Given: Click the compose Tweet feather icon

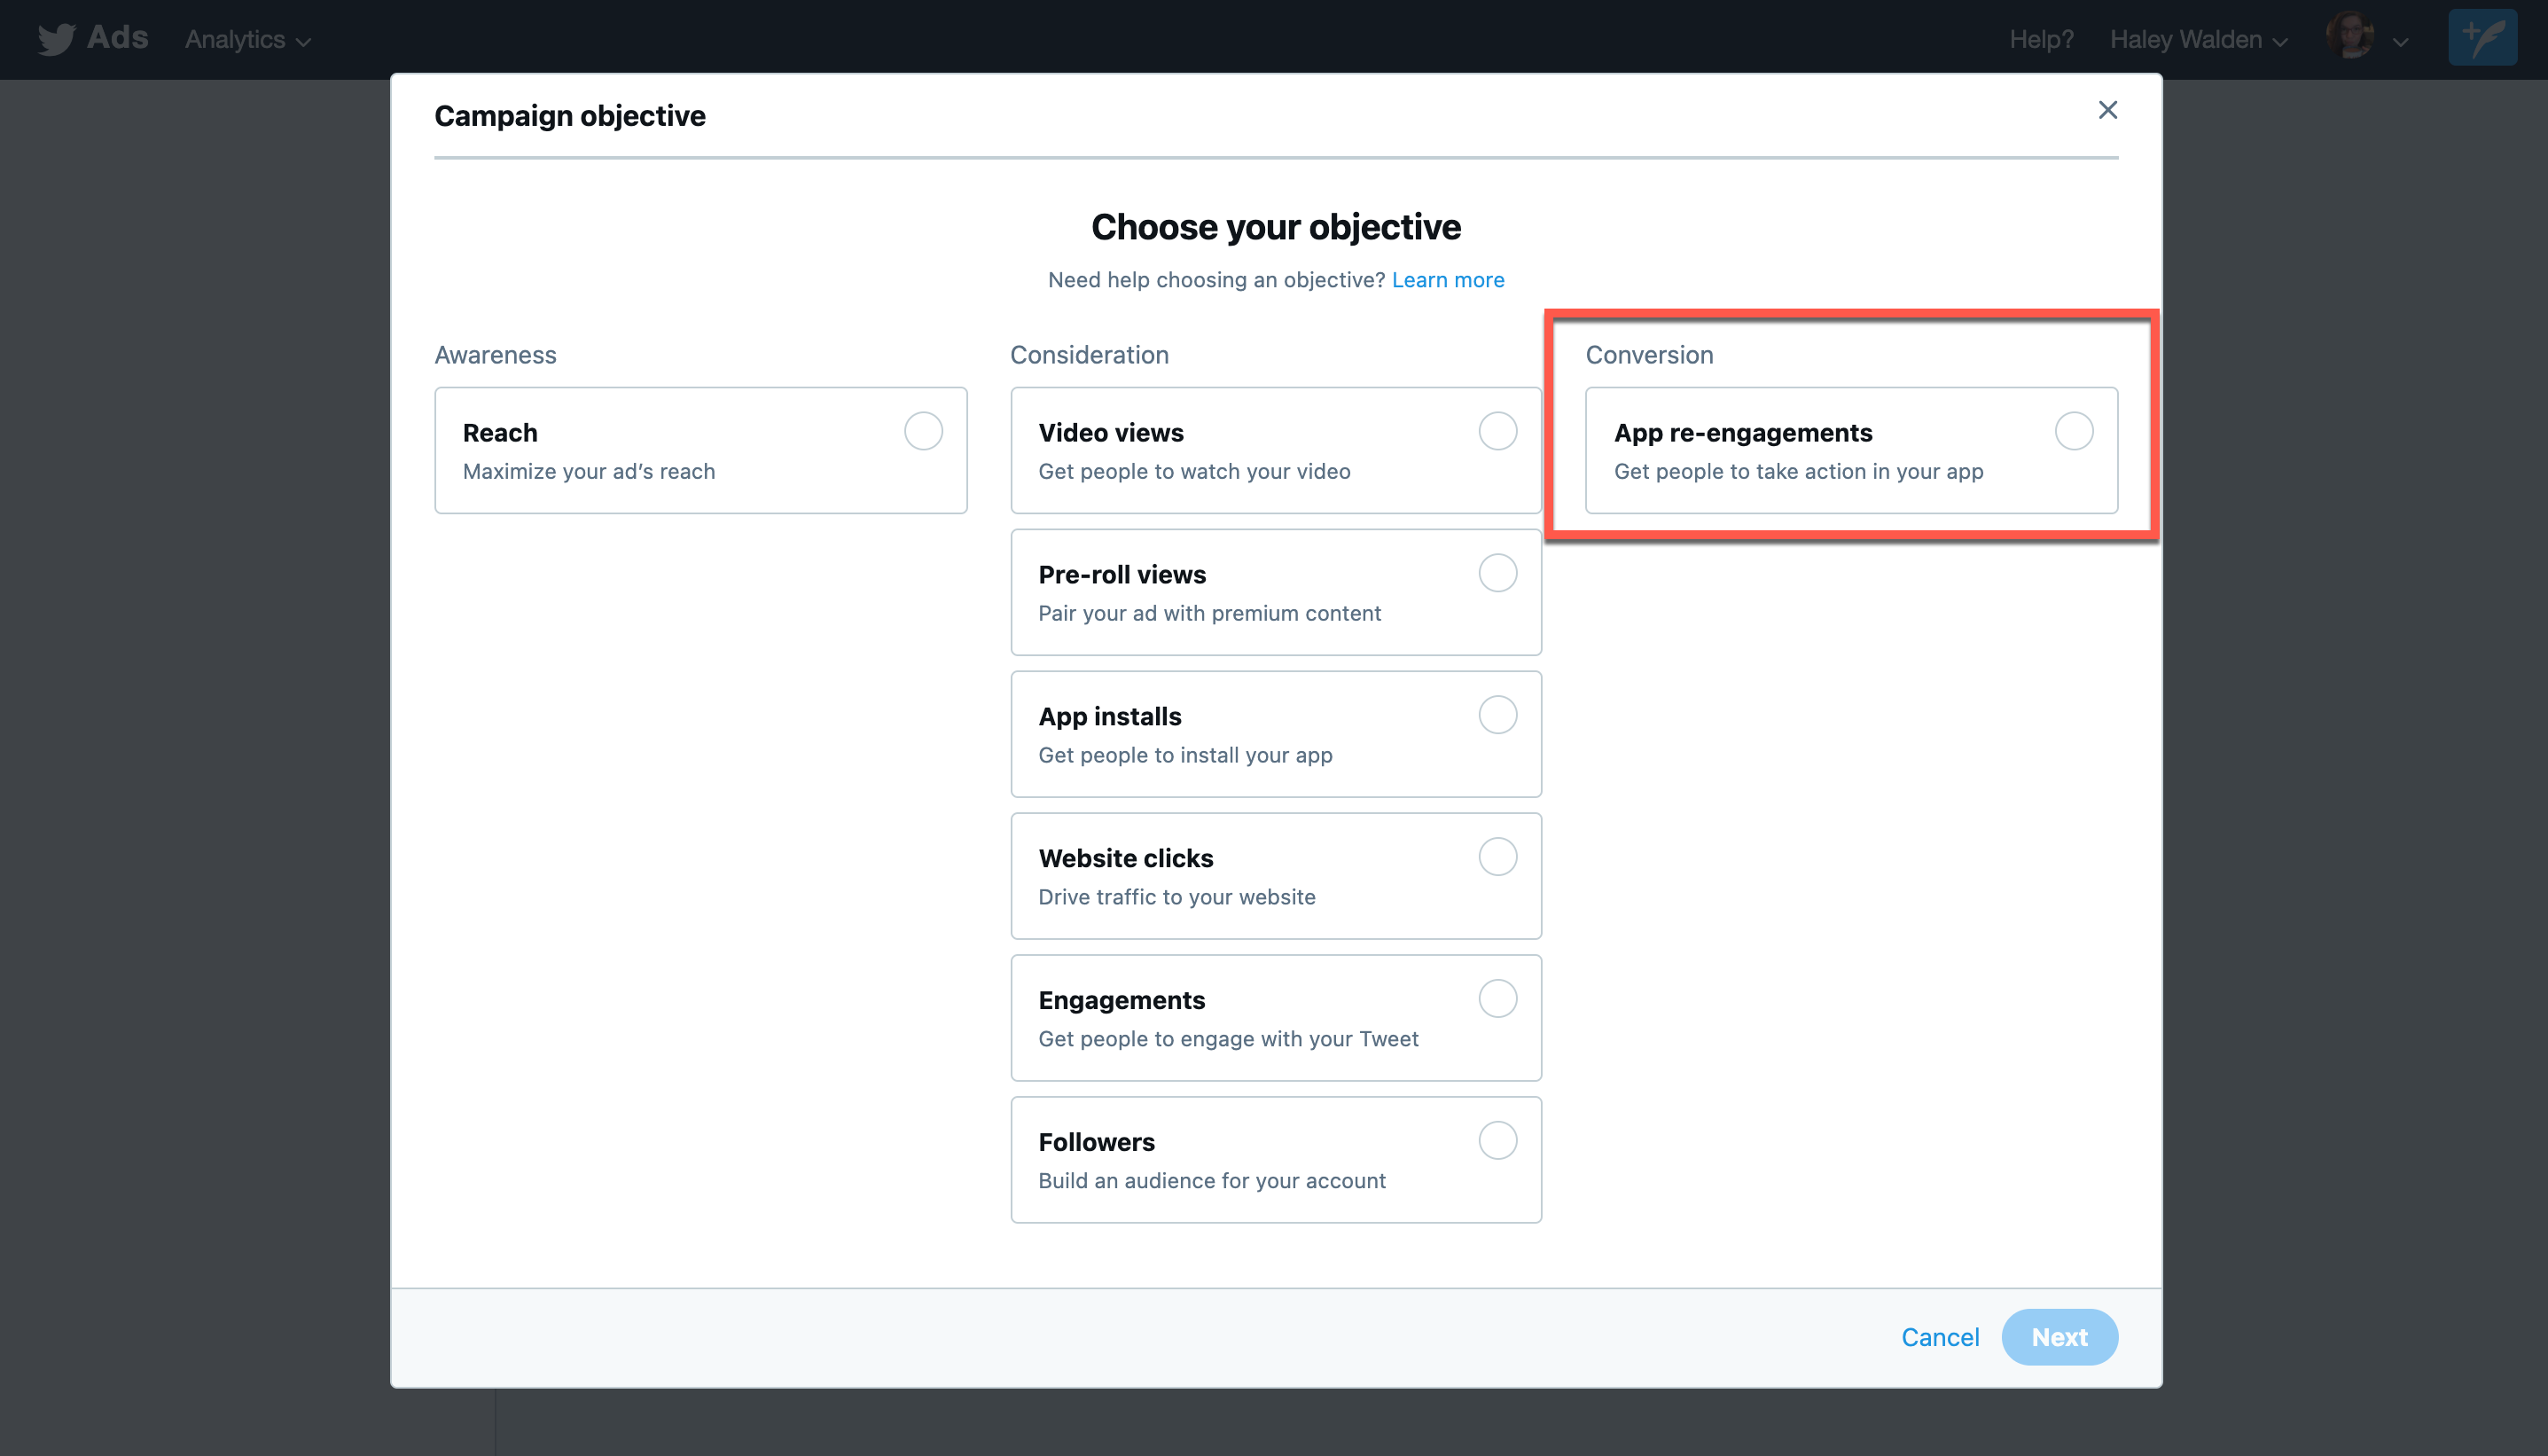Looking at the screenshot, I should point(2482,38).
